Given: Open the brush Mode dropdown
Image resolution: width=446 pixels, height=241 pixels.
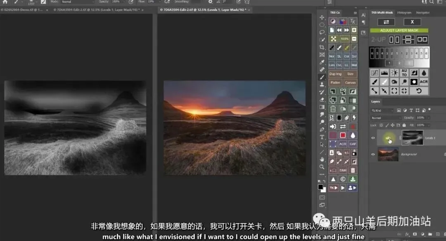Looking at the screenshot, I should pos(78,2).
